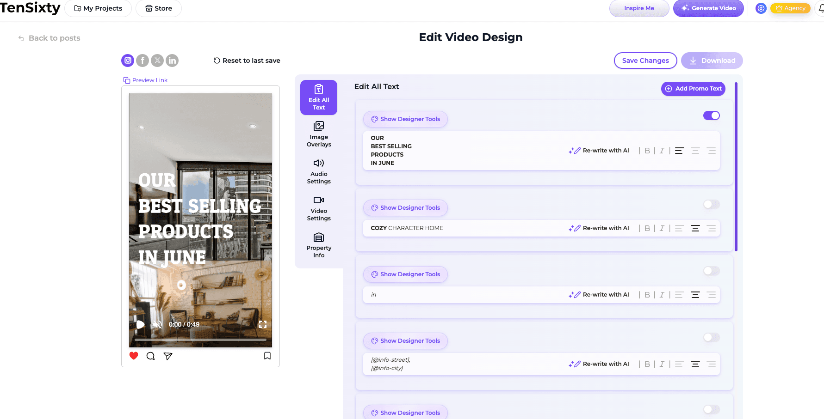Image resolution: width=824 pixels, height=419 pixels.
Task: Bold the OUR BEST SELLING text
Action: (647, 151)
